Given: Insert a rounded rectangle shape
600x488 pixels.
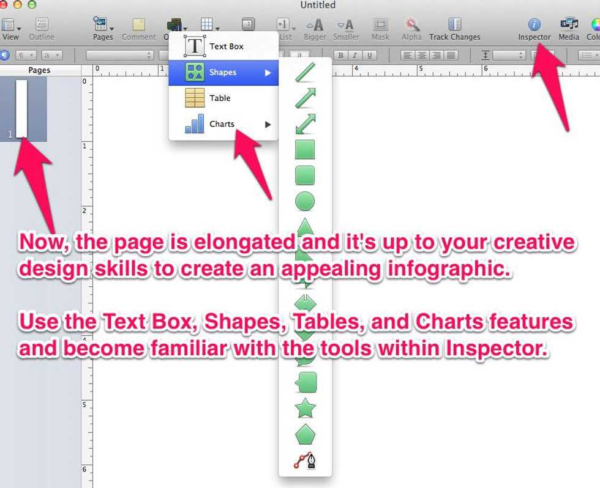Looking at the screenshot, I should coord(305,175).
